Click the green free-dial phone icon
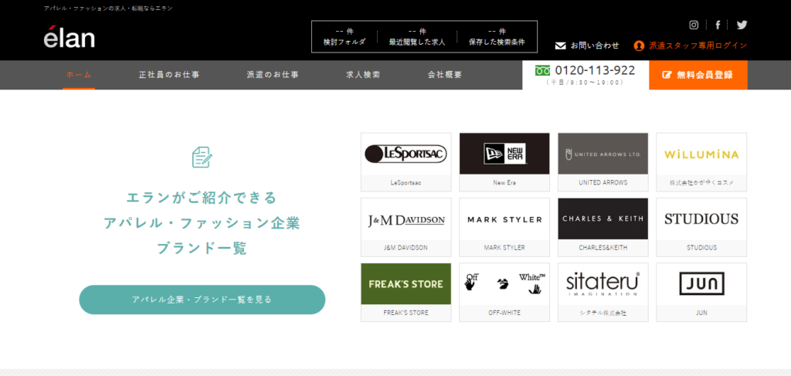This screenshot has width=791, height=376. (543, 70)
